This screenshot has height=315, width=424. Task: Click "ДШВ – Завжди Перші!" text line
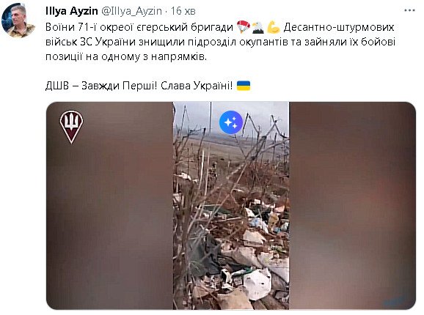tap(101, 86)
